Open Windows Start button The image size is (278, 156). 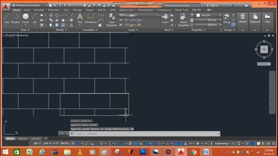(x=6, y=152)
